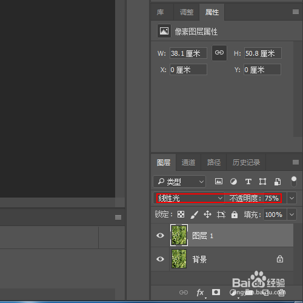
Task: Click the H height field 50.8 厘米
Action: coord(263,53)
